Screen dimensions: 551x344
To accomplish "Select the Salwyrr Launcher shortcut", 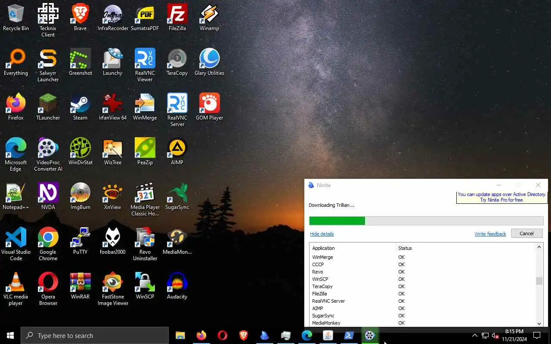I will tap(48, 65).
